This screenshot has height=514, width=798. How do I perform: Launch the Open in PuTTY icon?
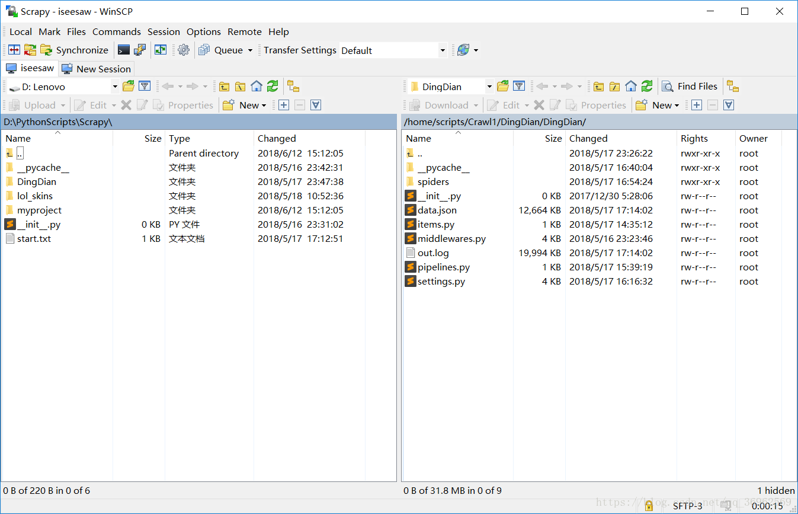(x=140, y=50)
